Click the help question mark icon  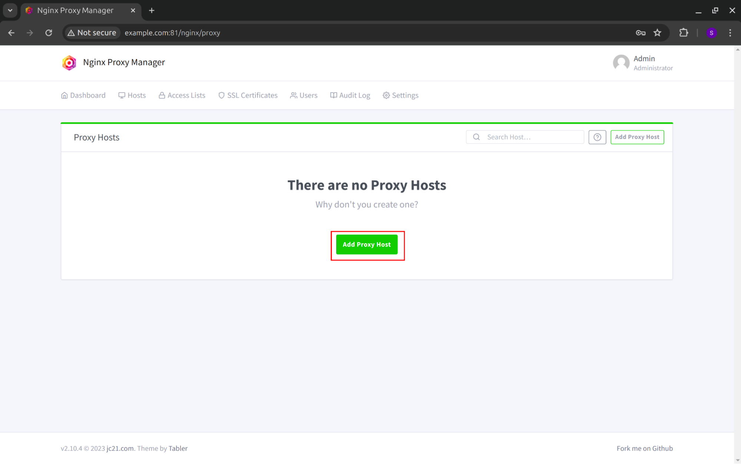click(597, 137)
